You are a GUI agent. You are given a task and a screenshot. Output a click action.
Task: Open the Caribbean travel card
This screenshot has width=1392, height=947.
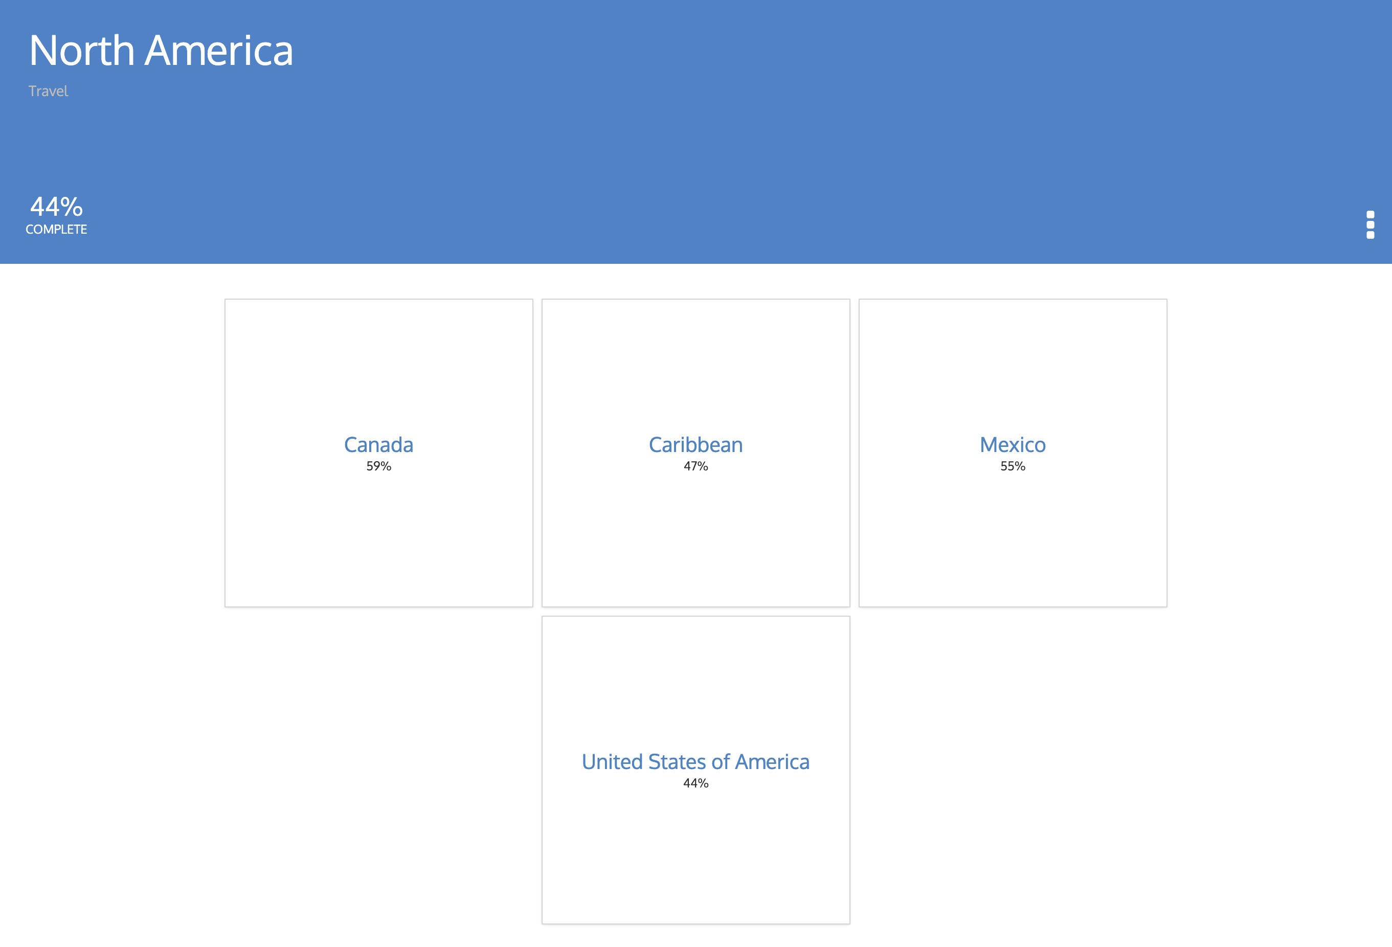pyautogui.click(x=695, y=453)
